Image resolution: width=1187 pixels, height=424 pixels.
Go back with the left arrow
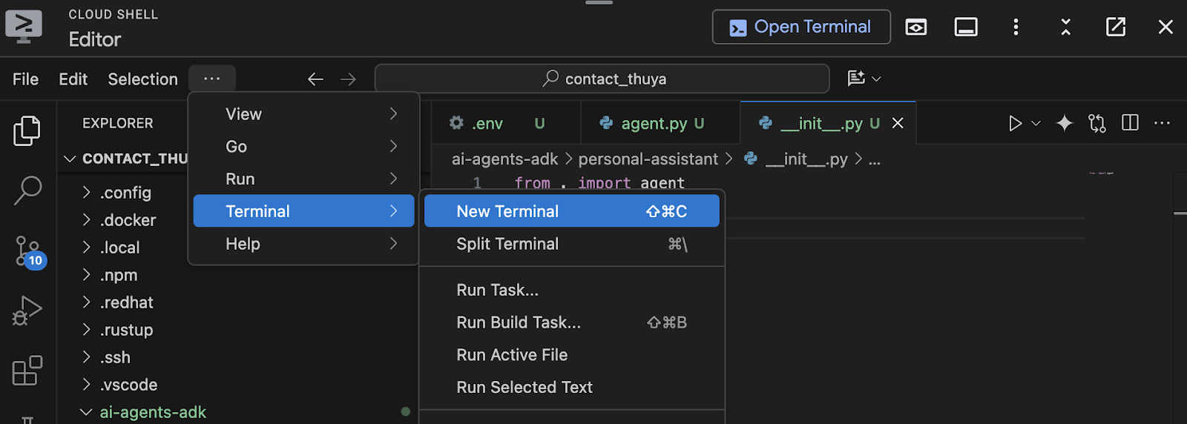(315, 79)
